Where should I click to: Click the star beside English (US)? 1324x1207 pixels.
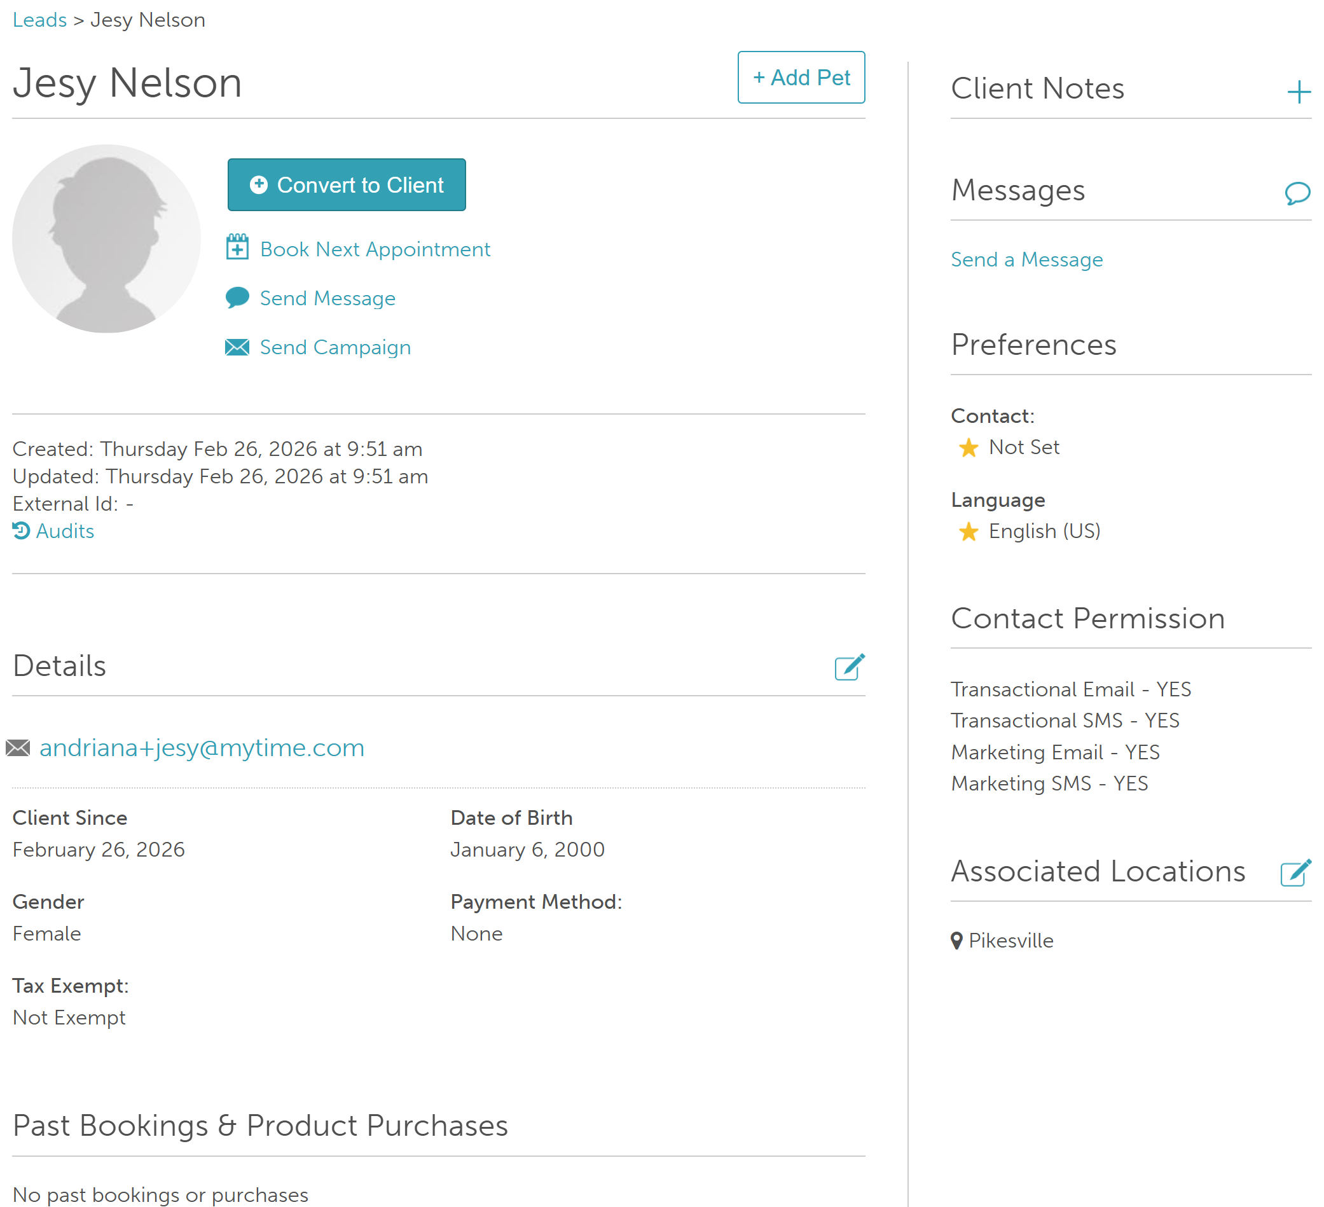coord(968,531)
